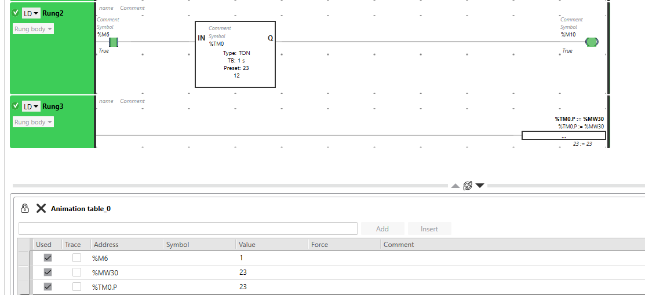Open the Rung body dropdown under Rung2
Screen dimensions: 645x295
[33, 29]
